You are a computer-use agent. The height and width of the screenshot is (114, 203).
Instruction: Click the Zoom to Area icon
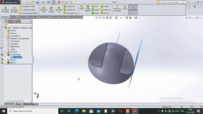(100, 18)
